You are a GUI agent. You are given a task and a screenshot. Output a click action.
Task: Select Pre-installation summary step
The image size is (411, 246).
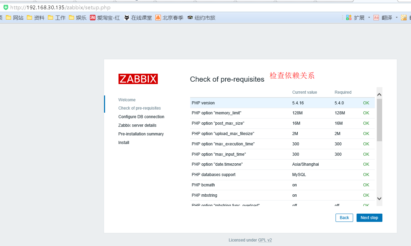[x=141, y=134]
